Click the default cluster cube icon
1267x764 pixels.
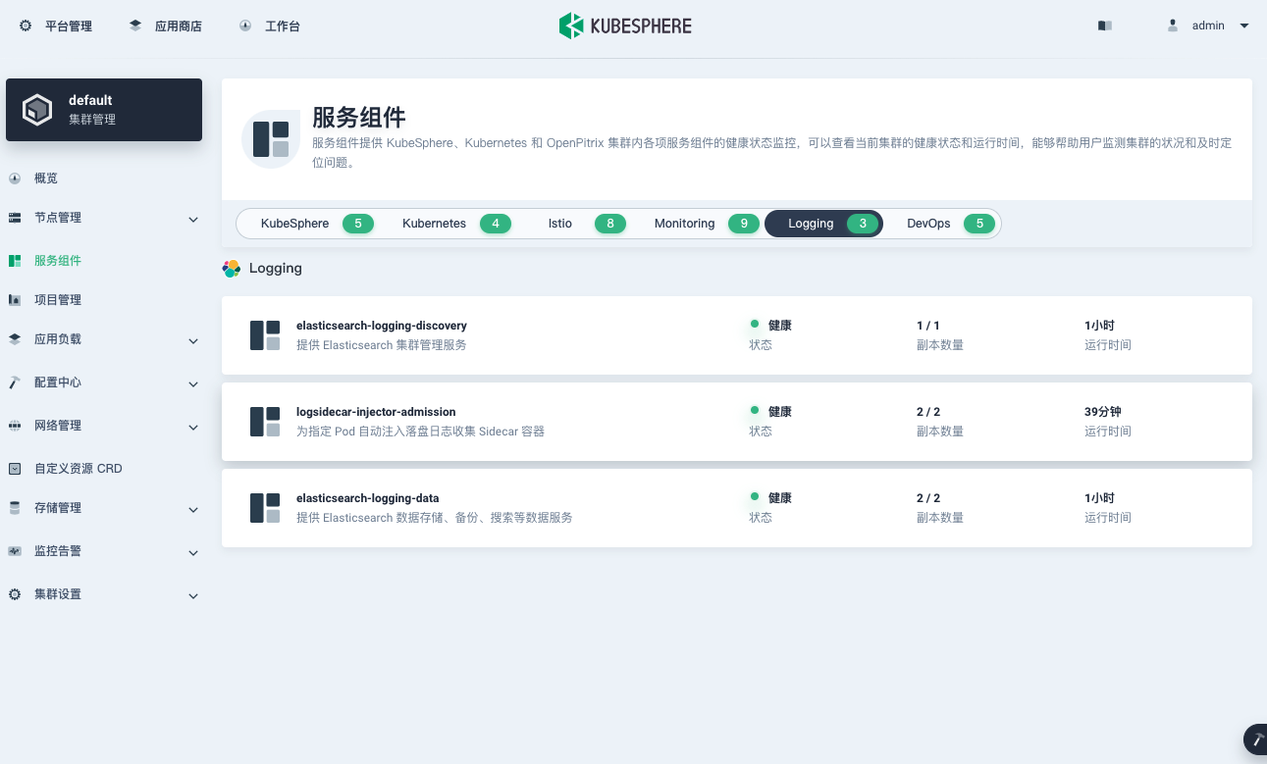pyautogui.click(x=37, y=110)
